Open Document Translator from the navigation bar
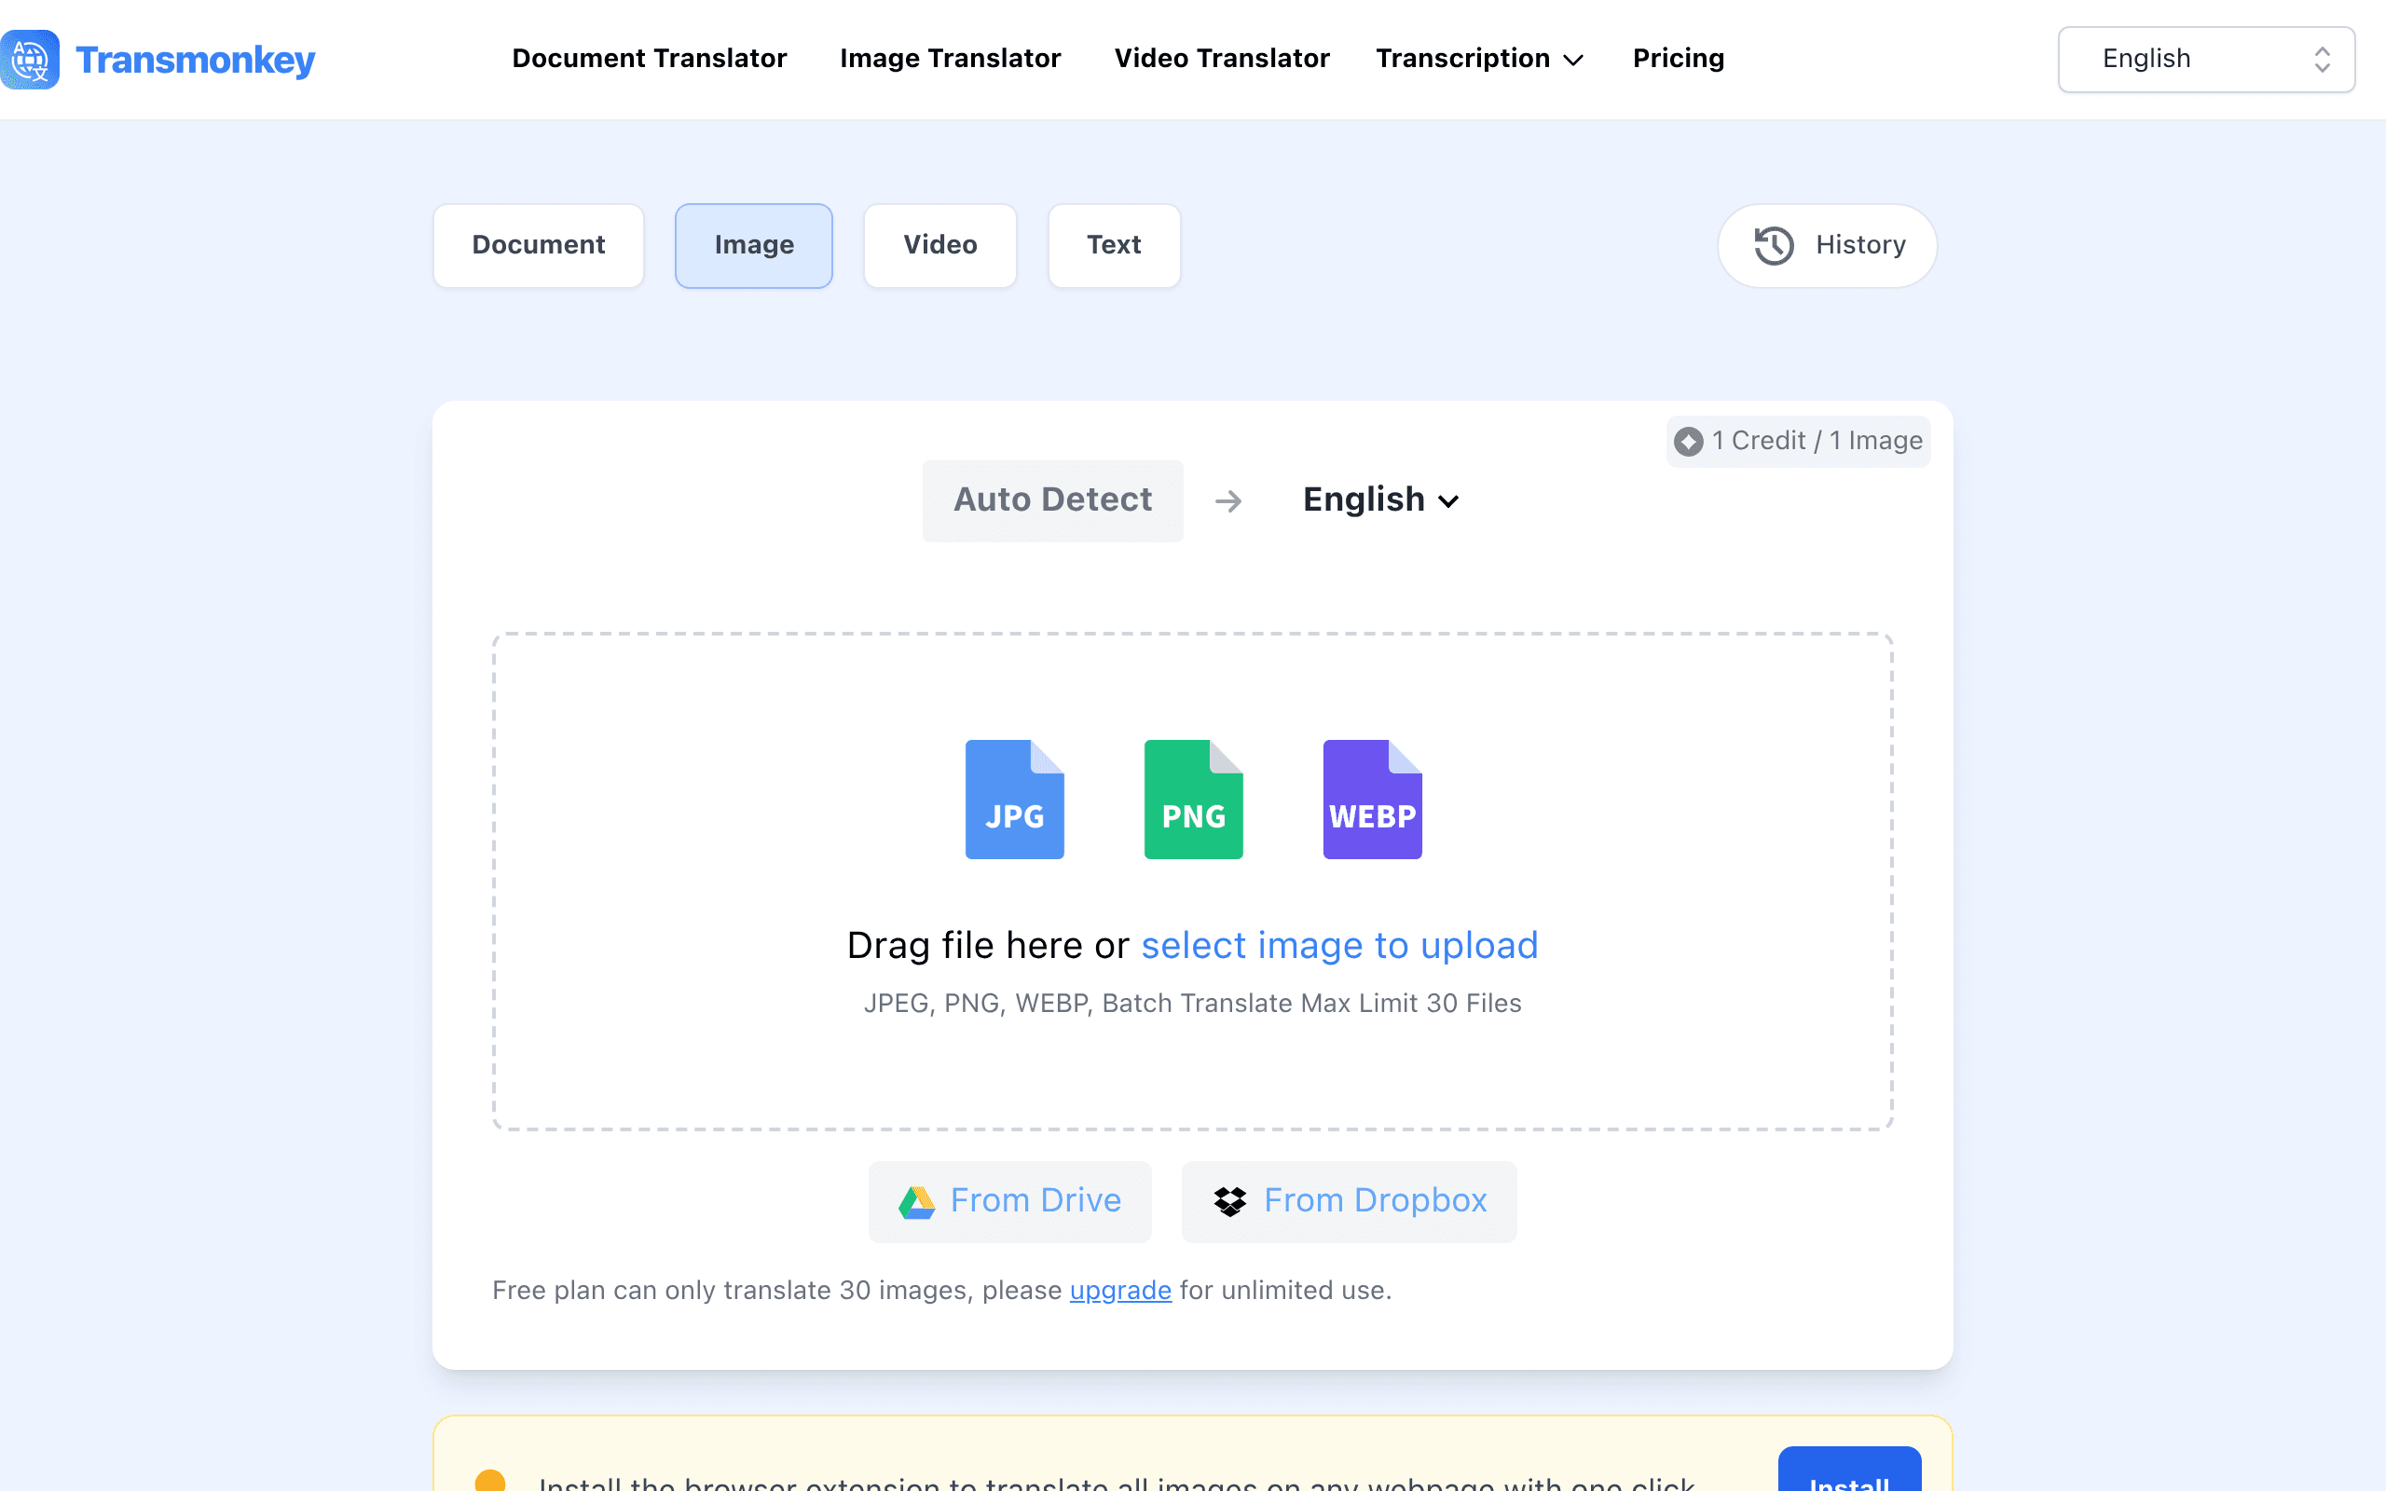2386x1491 pixels. coord(649,58)
